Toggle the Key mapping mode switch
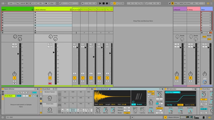 (x=176, y=3)
